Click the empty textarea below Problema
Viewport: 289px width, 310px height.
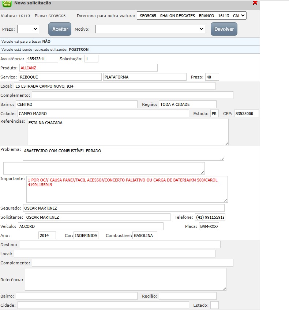[x=104, y=168]
